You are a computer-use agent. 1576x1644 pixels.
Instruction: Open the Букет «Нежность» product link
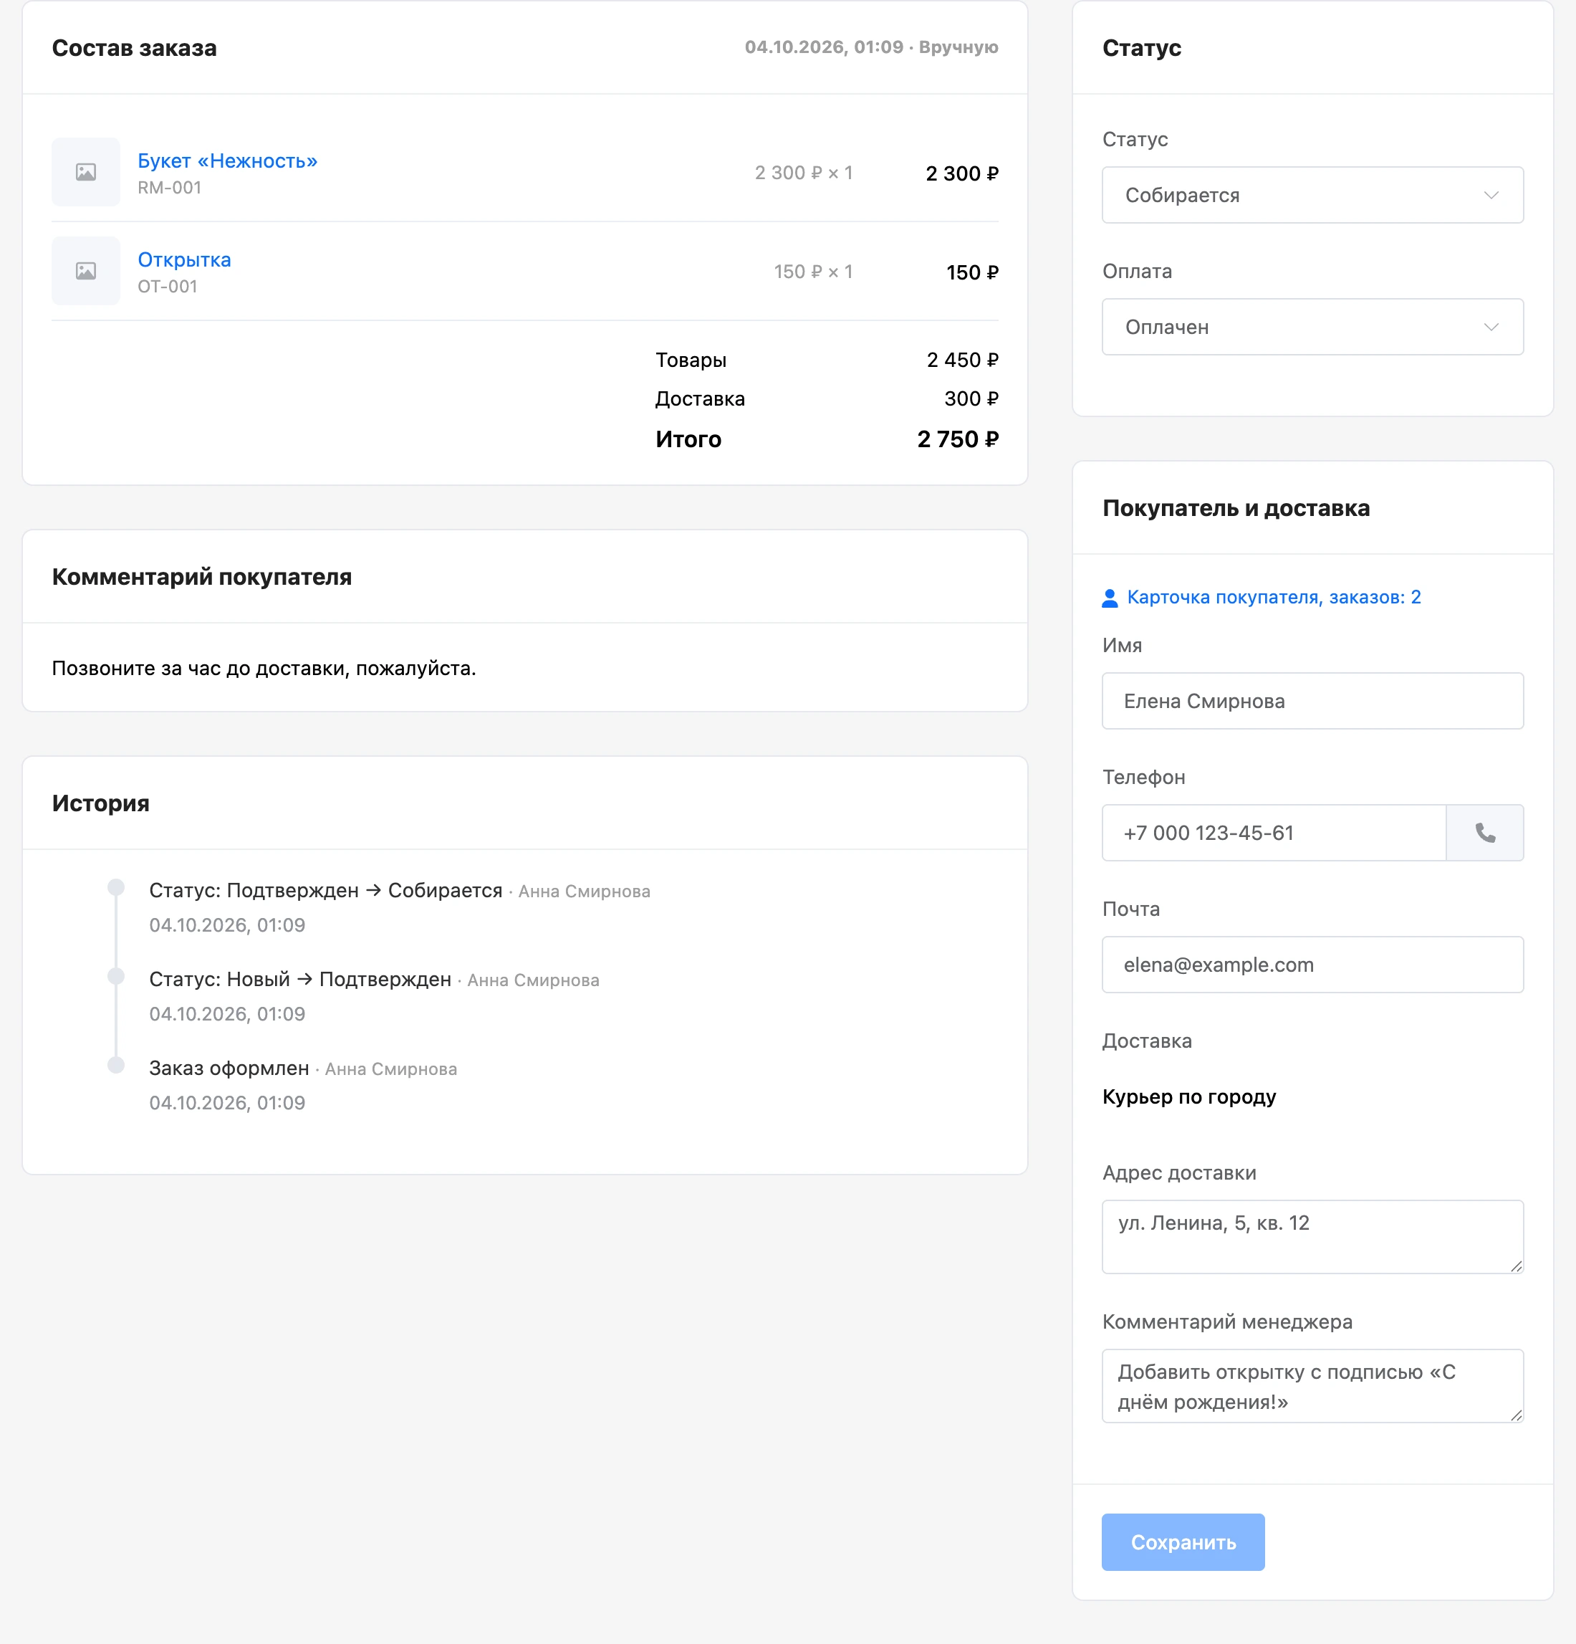coord(227,161)
